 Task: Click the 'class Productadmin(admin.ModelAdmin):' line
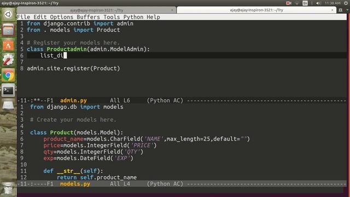[x=88, y=49]
